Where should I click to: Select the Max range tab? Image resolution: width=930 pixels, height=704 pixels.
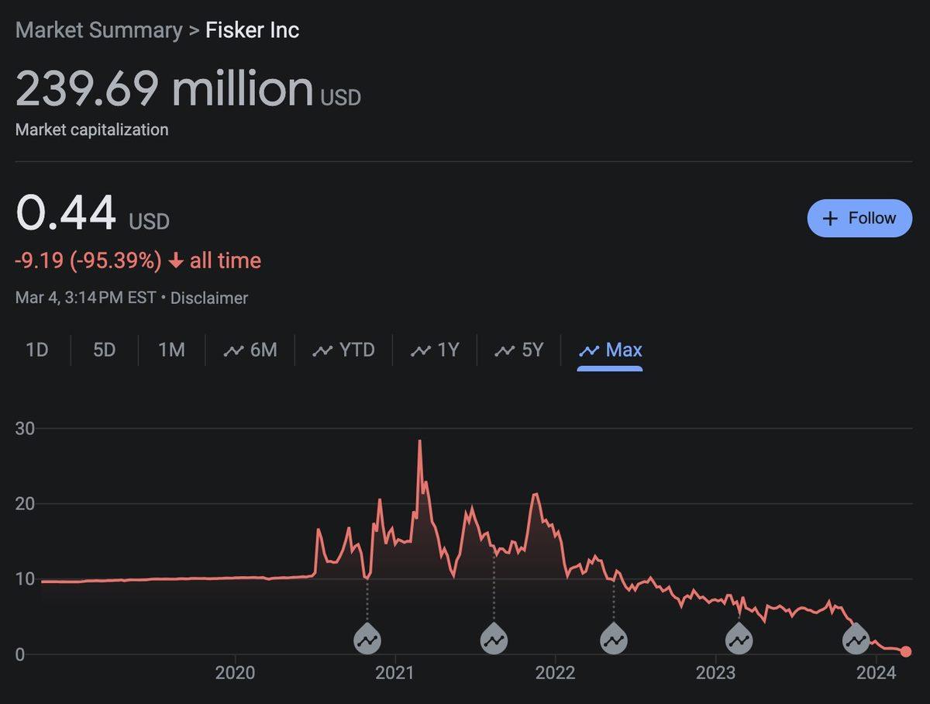point(610,350)
